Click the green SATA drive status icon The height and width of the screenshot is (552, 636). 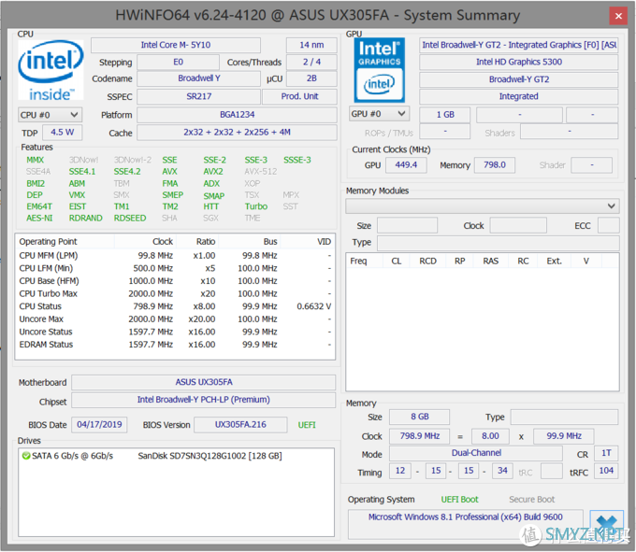(26, 456)
